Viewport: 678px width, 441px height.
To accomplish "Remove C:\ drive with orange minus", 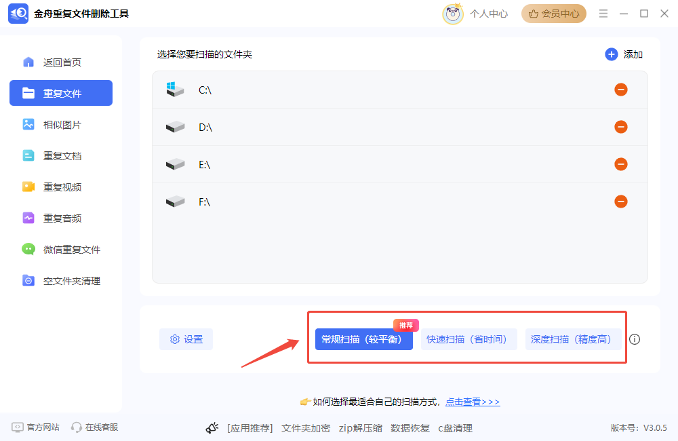I will click(621, 90).
